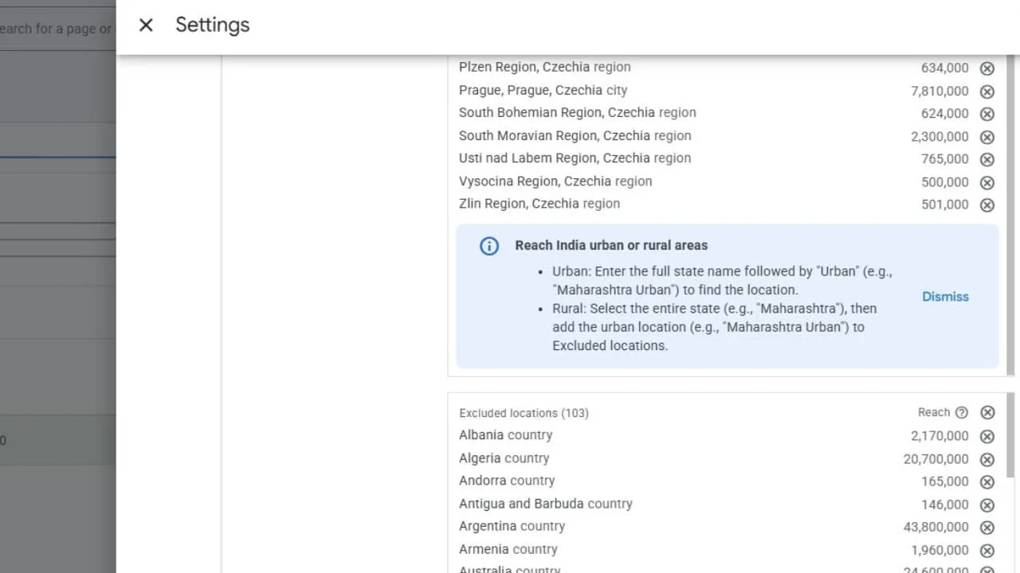Viewport: 1020px width, 573px height.
Task: Click the Settings panel title
Action: (213, 25)
